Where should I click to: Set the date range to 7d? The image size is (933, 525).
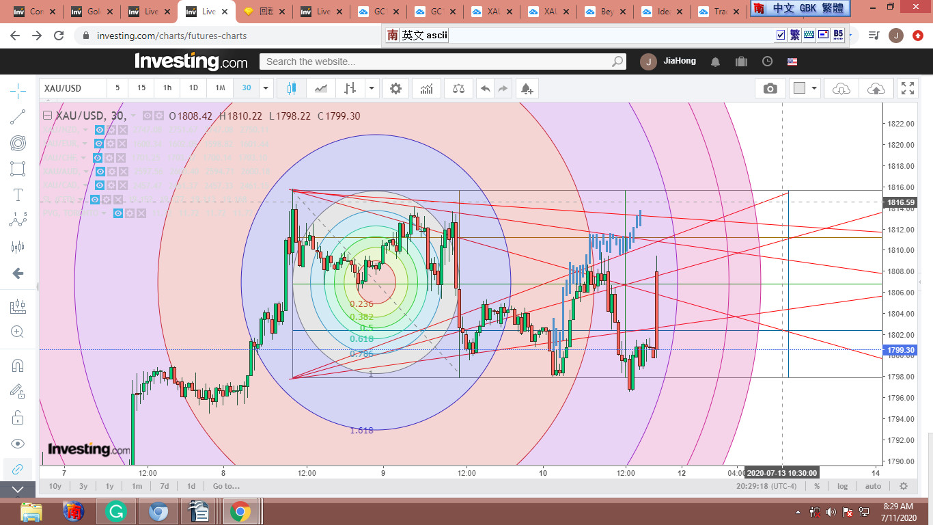[x=164, y=486]
